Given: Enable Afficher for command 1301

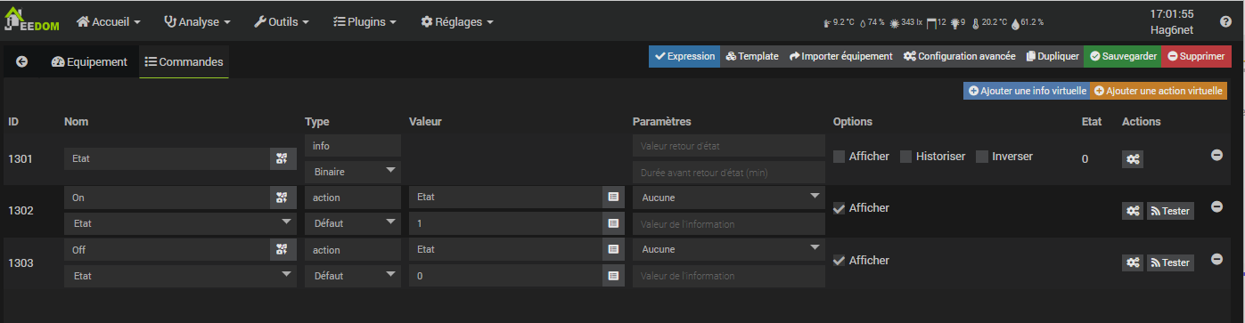Looking at the screenshot, I should (840, 157).
